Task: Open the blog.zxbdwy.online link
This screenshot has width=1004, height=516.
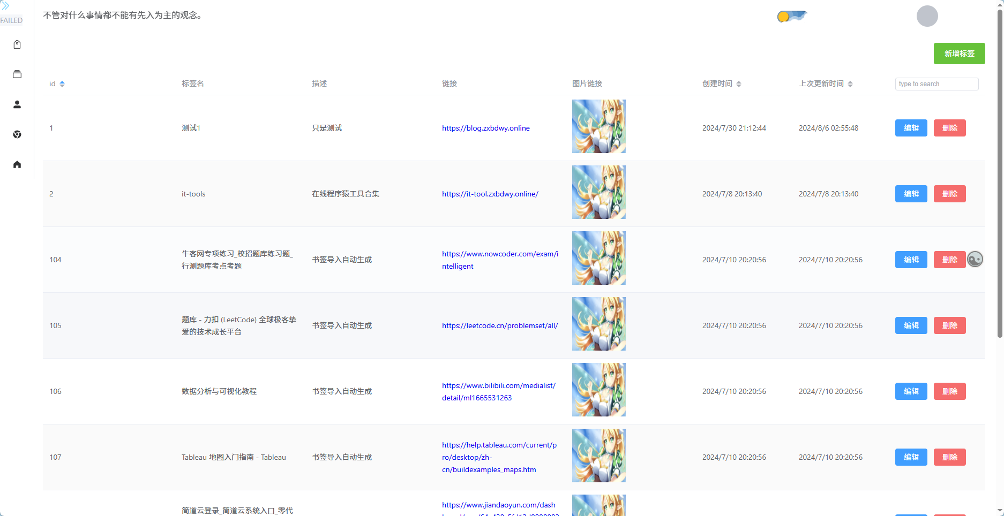Action: click(x=485, y=128)
